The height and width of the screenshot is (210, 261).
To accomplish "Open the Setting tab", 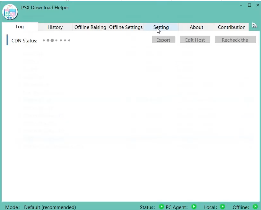I will tap(161, 27).
